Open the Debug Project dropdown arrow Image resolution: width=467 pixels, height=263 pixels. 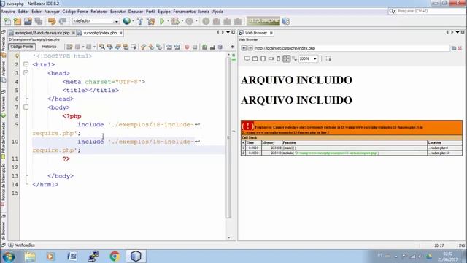click(x=182, y=21)
